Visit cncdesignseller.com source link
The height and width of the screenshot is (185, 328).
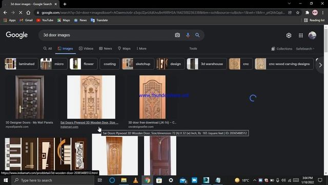coord(141,127)
